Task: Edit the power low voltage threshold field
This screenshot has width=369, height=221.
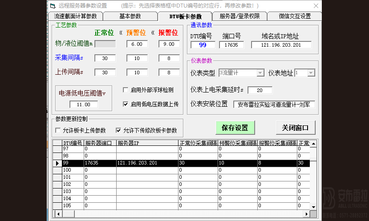Action: tap(84, 104)
